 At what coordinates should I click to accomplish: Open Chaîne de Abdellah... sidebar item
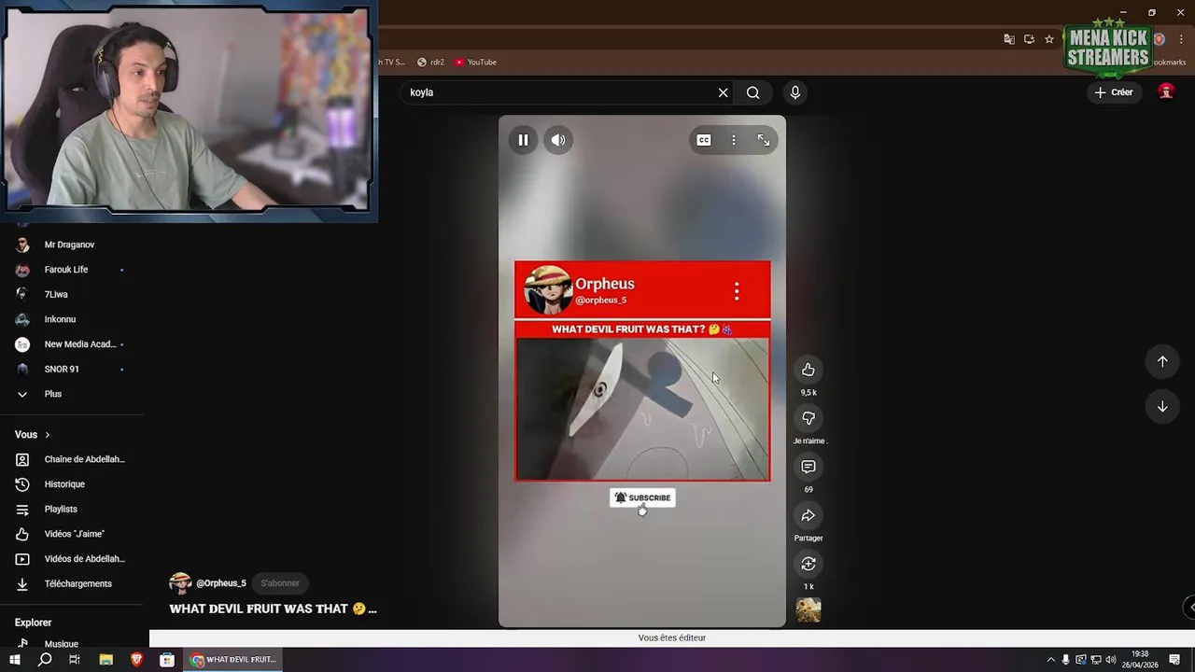tap(72, 459)
